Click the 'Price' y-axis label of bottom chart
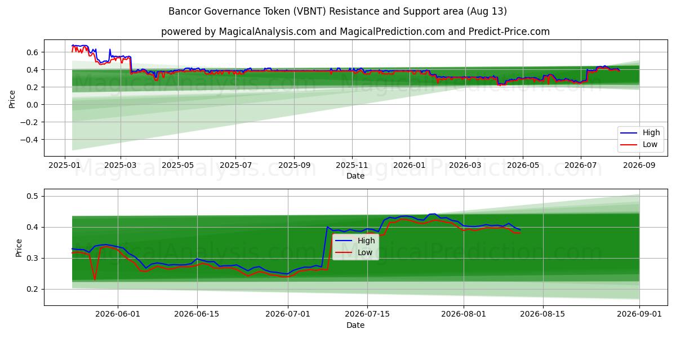The height and width of the screenshot is (338, 676). coord(19,248)
